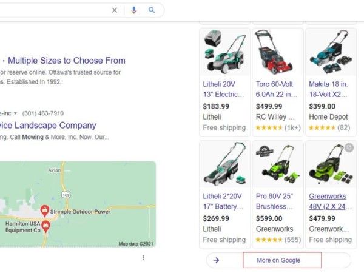View the Makita 18 in. mower image

pos(330,52)
